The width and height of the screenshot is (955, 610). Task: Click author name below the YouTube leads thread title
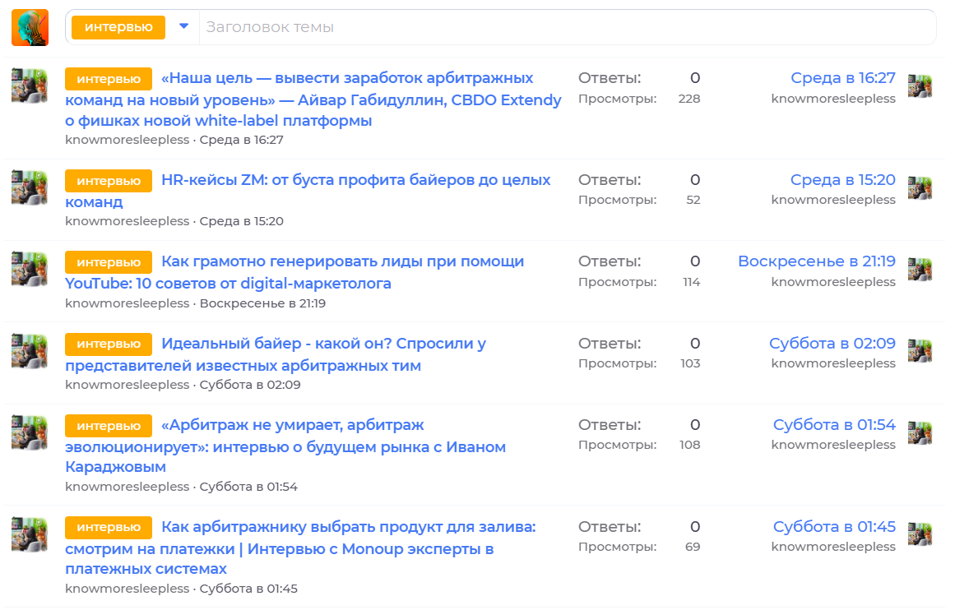click(x=127, y=303)
